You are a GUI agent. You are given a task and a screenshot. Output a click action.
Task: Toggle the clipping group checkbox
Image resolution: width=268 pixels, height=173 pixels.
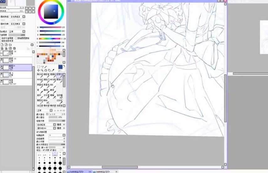[x=16, y=38]
